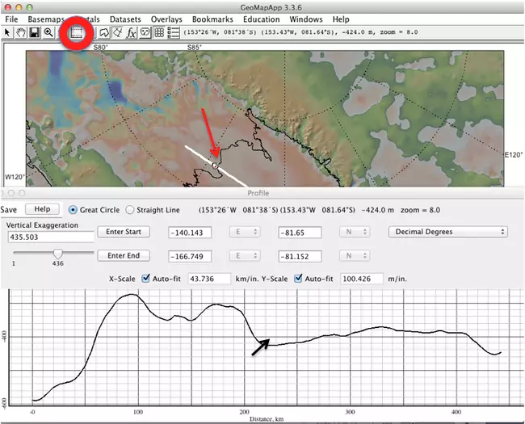This screenshot has height=424, width=525.
Task: Activate the hand pan tool
Action: tap(22, 33)
